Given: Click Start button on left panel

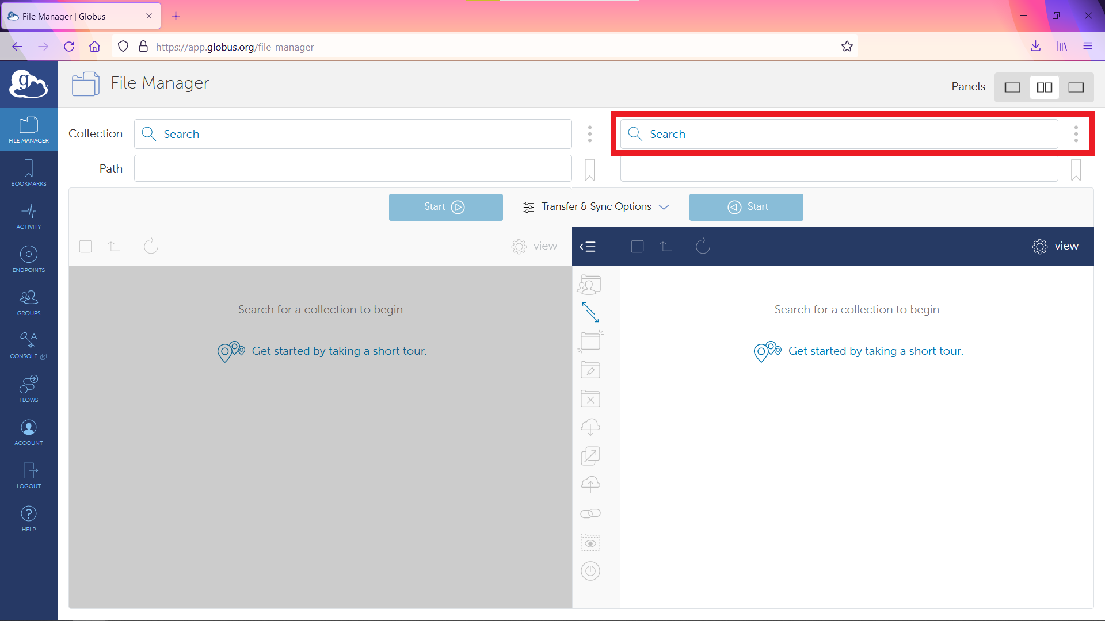Looking at the screenshot, I should [x=445, y=206].
